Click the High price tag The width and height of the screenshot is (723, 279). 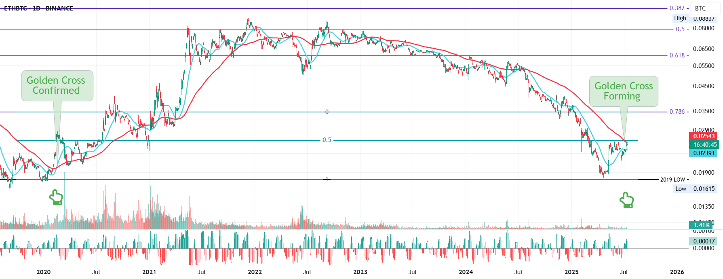[680, 18]
